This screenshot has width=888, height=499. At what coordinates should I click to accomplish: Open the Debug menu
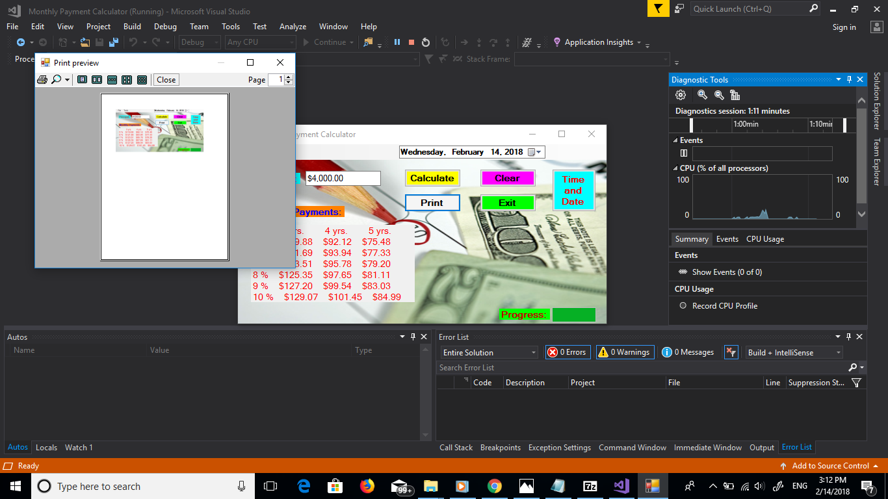pyautogui.click(x=165, y=27)
